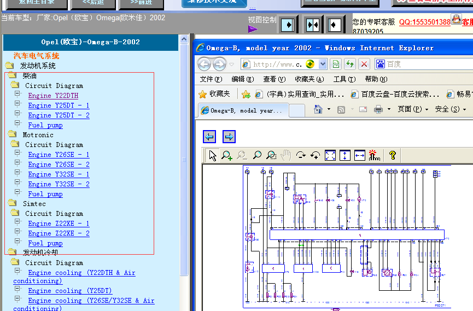This screenshot has height=311, width=473.
Task: Open the 查看(V) menu
Action: (274, 79)
